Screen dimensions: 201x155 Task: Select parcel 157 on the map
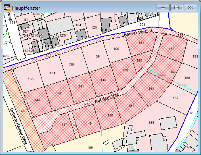pyautogui.click(x=176, y=98)
